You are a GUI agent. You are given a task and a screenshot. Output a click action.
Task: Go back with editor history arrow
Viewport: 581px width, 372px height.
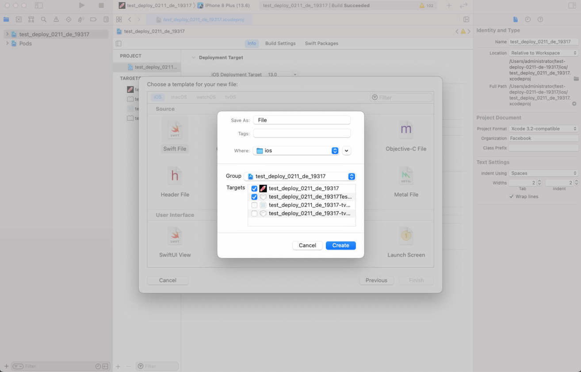pos(130,19)
